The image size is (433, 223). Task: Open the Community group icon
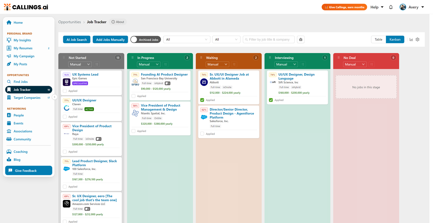point(9,139)
